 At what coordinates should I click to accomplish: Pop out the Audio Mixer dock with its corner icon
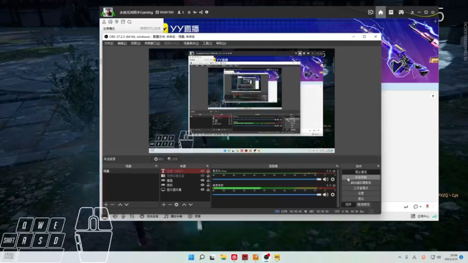[337, 166]
